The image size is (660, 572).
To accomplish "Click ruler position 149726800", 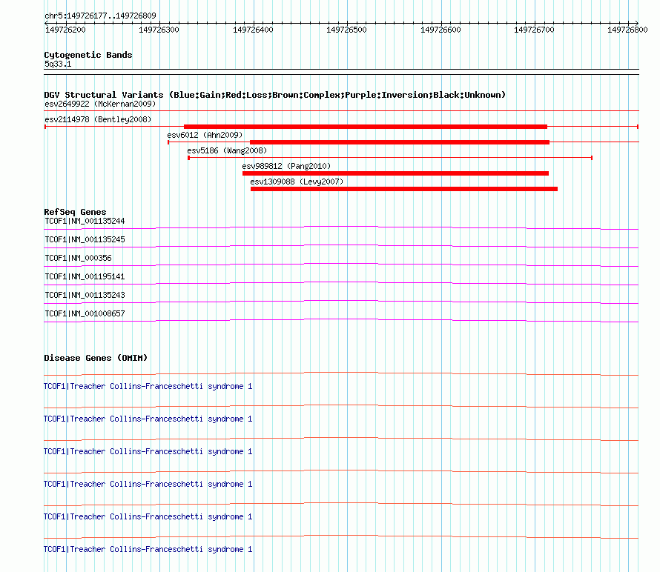I will 627,30.
